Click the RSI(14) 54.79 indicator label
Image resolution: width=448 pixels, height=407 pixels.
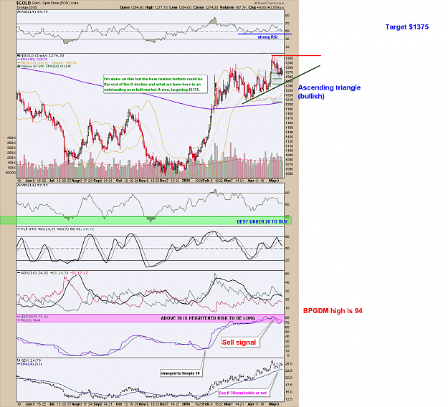coord(32,12)
